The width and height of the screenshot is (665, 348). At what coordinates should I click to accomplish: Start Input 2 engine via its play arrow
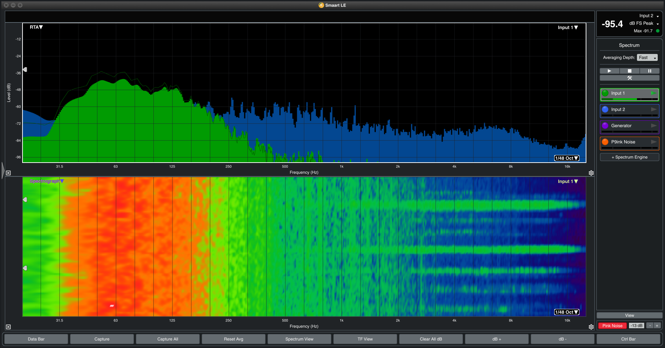[x=654, y=109]
